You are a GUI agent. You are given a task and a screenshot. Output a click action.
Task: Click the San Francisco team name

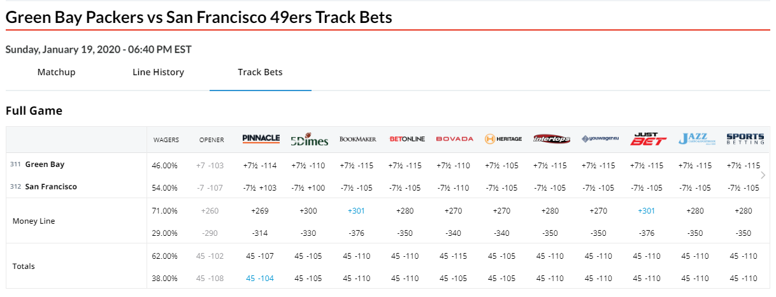pyautogui.click(x=51, y=187)
